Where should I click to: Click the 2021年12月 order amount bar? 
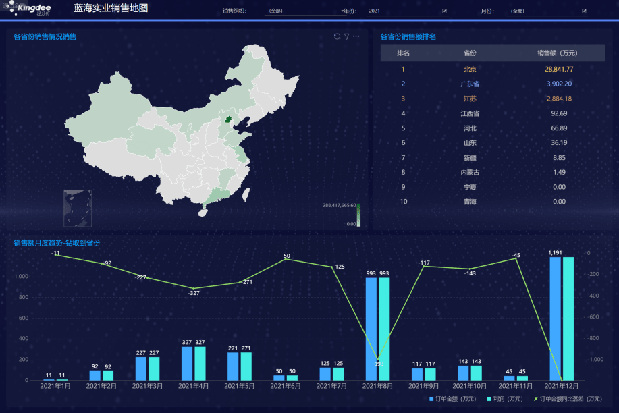pyautogui.click(x=556, y=319)
